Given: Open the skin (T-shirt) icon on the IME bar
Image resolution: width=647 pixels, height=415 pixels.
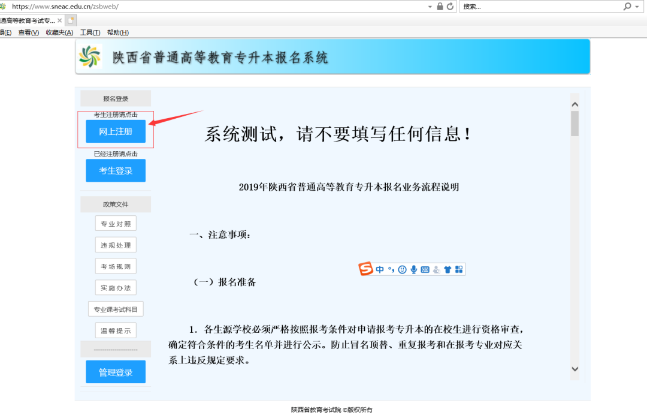Looking at the screenshot, I should tap(448, 270).
